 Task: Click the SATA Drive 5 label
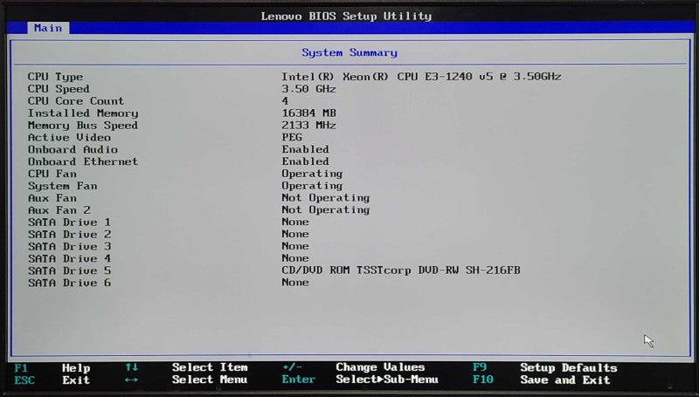(x=69, y=270)
